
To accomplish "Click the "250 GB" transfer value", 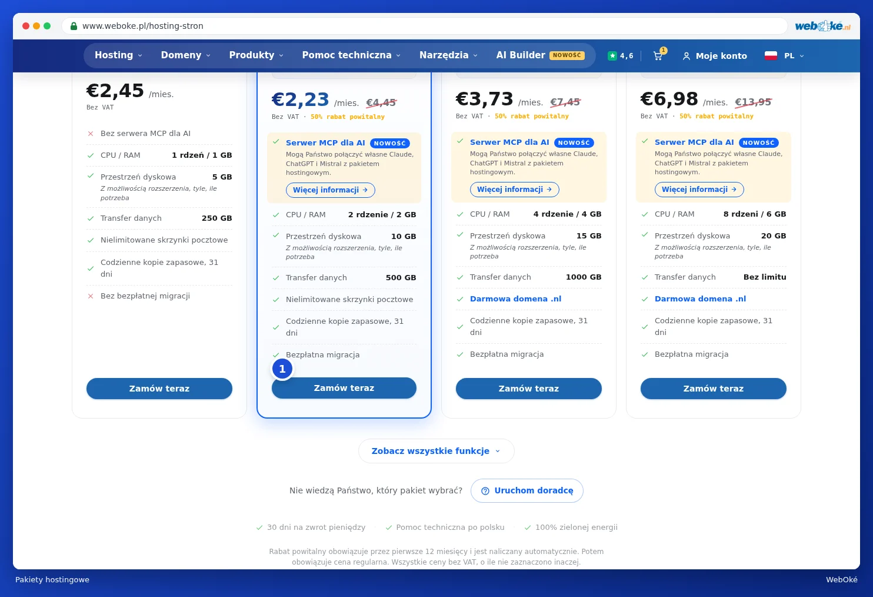I will tap(217, 218).
